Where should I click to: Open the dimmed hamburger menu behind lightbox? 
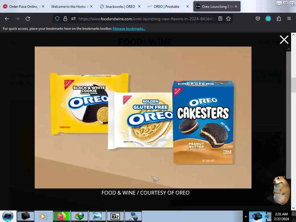coord(13,42)
